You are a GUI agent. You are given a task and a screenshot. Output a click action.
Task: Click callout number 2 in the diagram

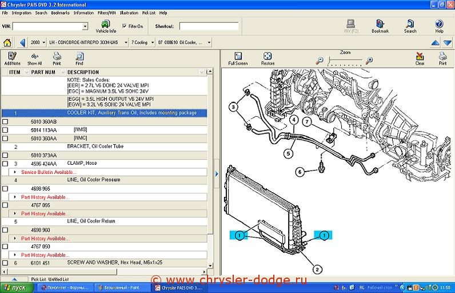point(317,270)
